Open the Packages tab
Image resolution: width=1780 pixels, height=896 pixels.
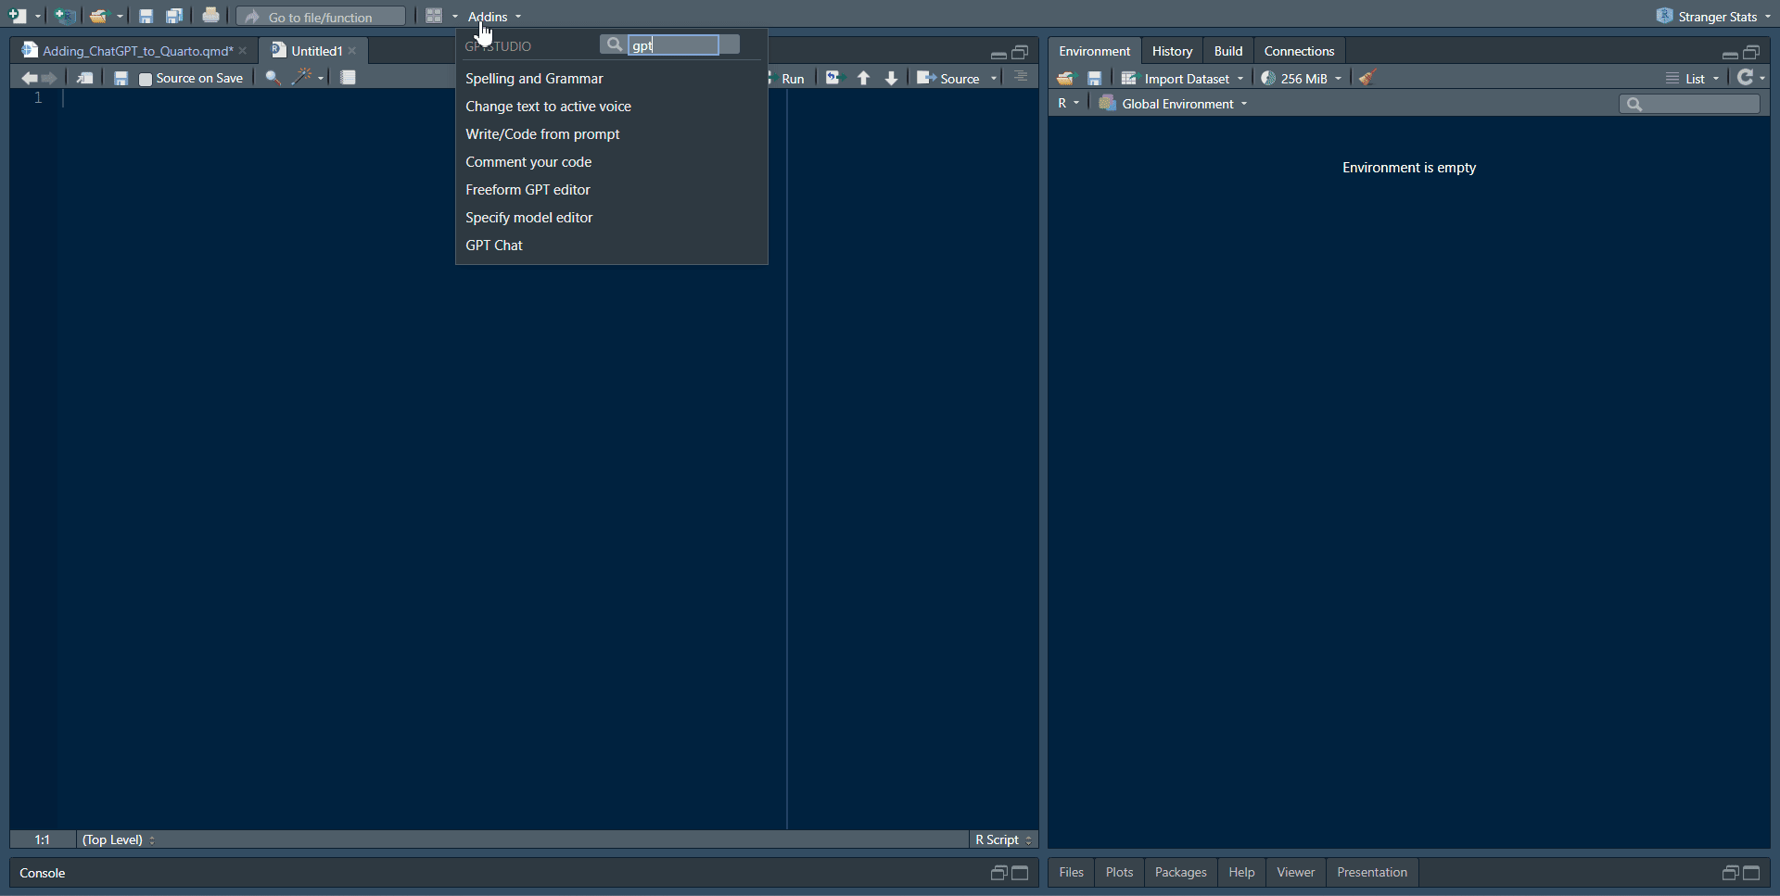click(1180, 872)
